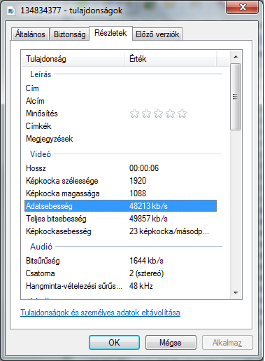Select the Hangminta-vételezési sűrűs... row
Screen dimensions: 265x361
(x=120, y=286)
